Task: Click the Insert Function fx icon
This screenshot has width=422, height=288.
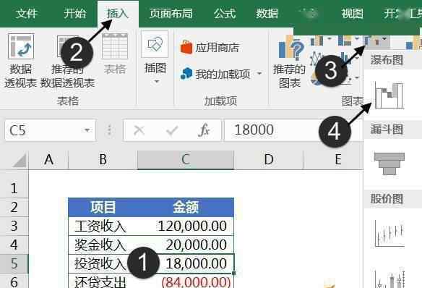Action: pyautogui.click(x=204, y=130)
